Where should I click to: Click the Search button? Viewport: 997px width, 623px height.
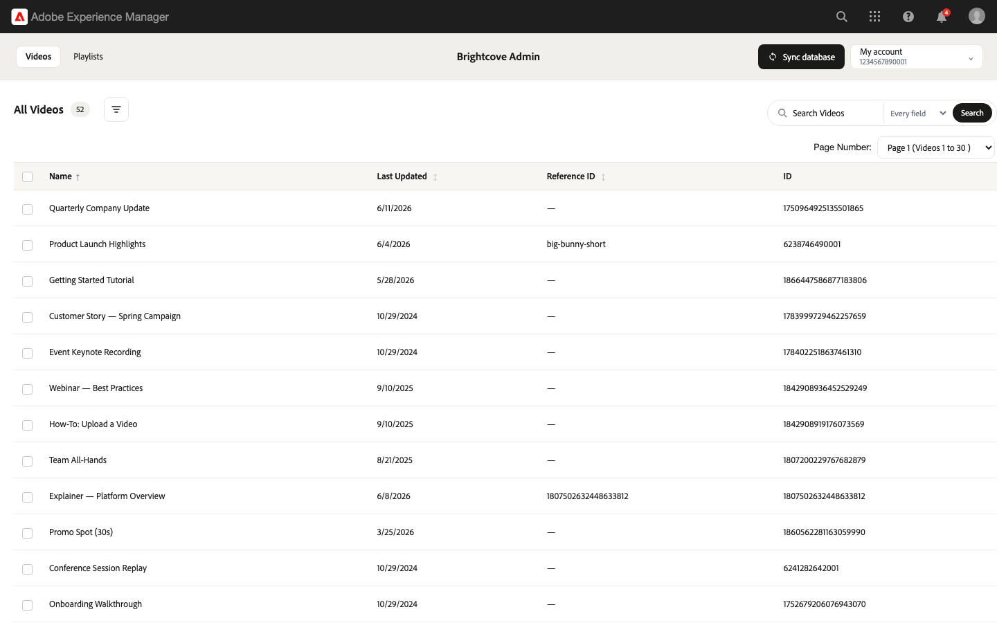click(972, 113)
